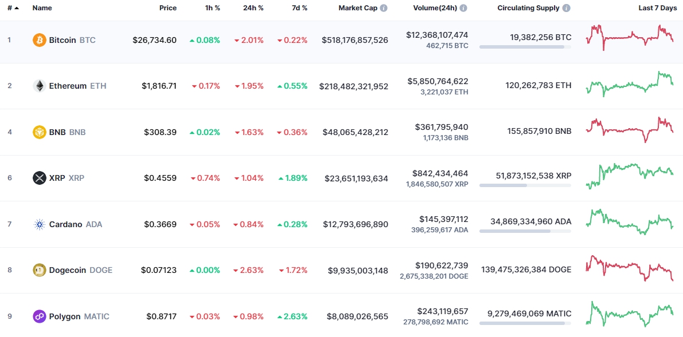The image size is (683, 337).
Task: Click the XRP logo icon
Action: 39,178
